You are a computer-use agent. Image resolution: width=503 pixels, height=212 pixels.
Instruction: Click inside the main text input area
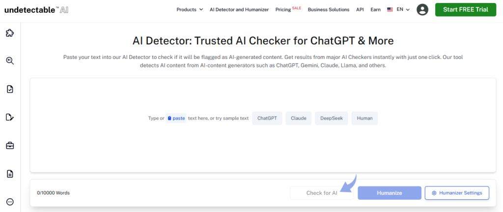(262, 148)
